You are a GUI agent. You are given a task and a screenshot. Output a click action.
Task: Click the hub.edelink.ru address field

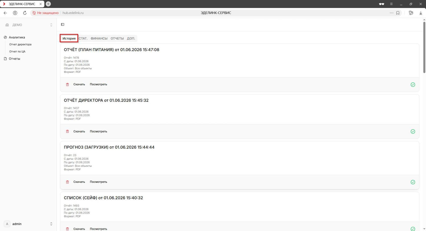click(x=73, y=13)
